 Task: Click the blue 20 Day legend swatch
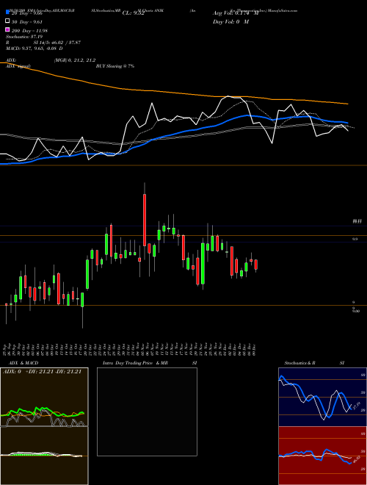[7, 12]
